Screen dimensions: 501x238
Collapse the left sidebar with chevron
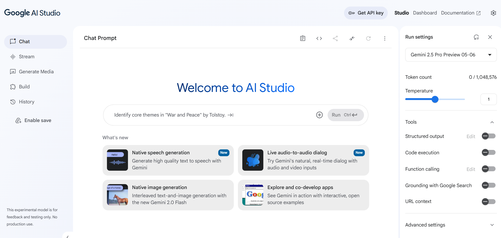(x=68, y=236)
